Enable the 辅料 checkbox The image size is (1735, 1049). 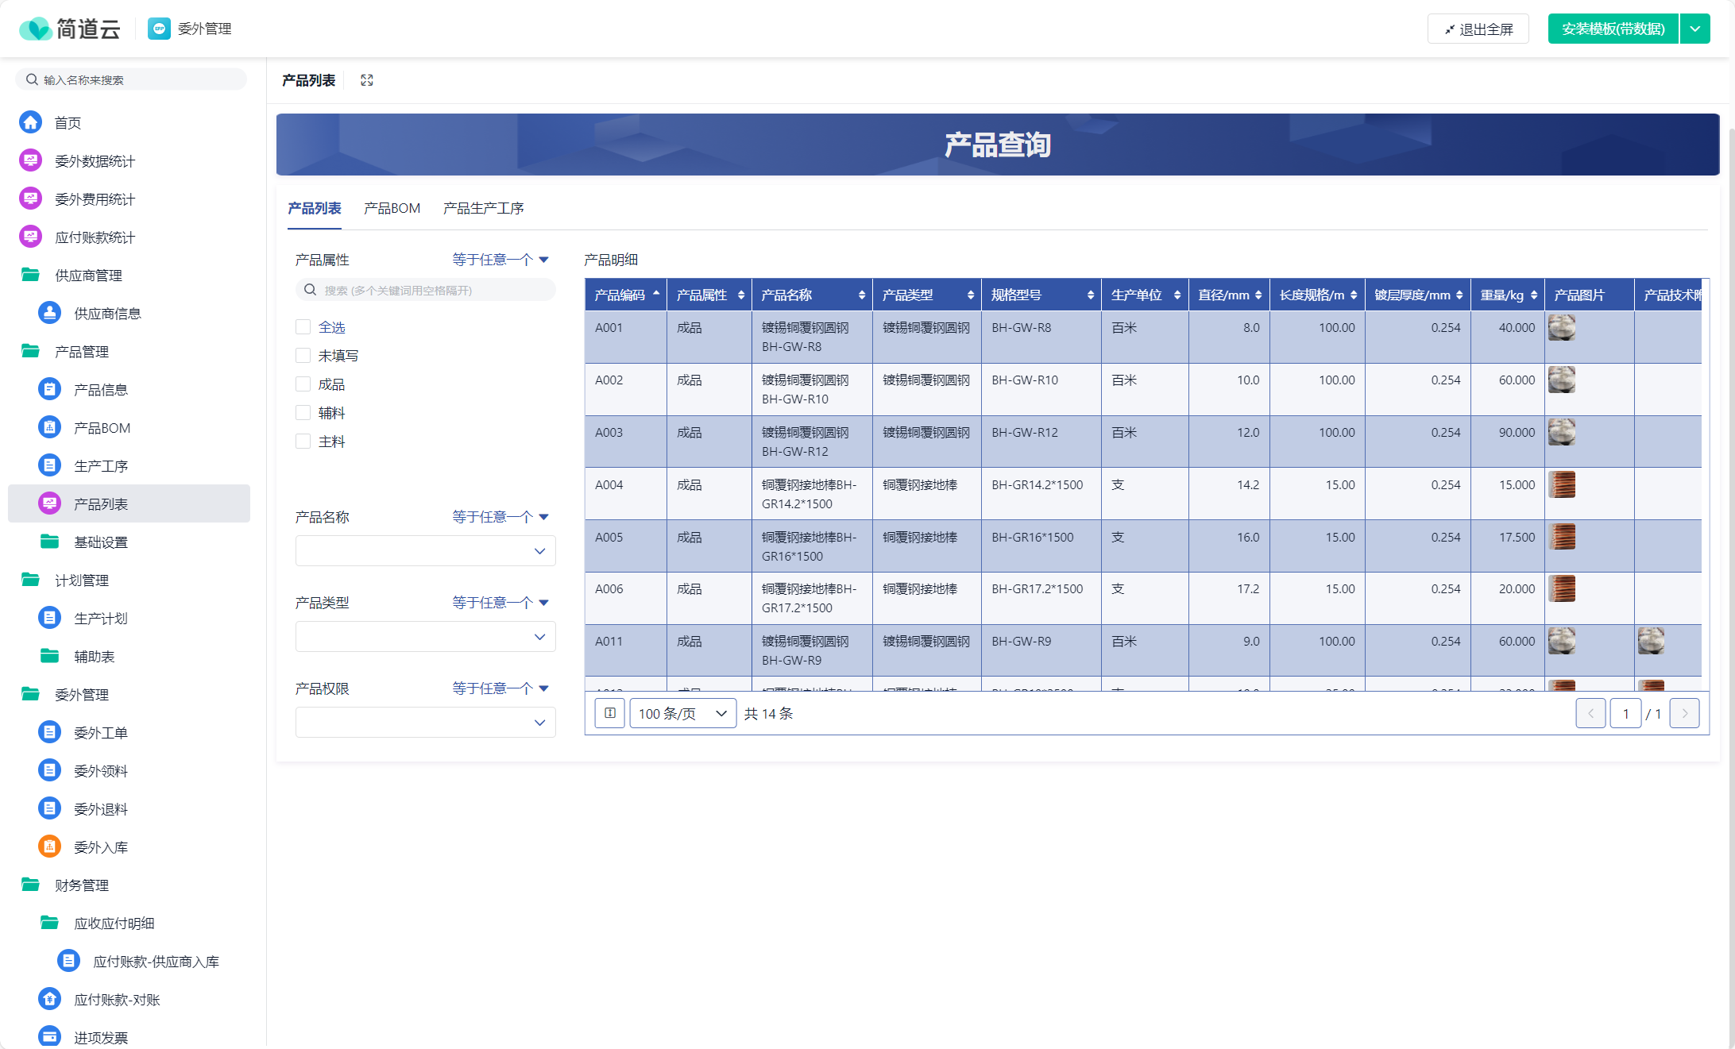(x=303, y=413)
